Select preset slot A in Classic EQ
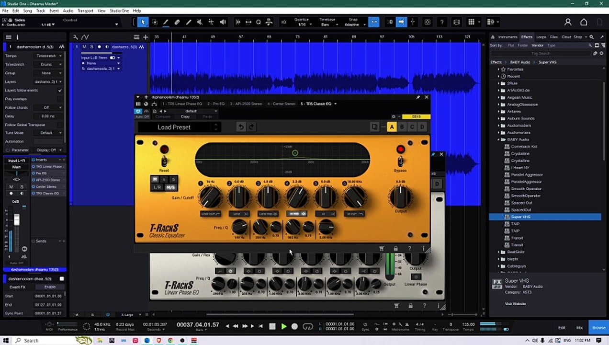 (x=392, y=127)
